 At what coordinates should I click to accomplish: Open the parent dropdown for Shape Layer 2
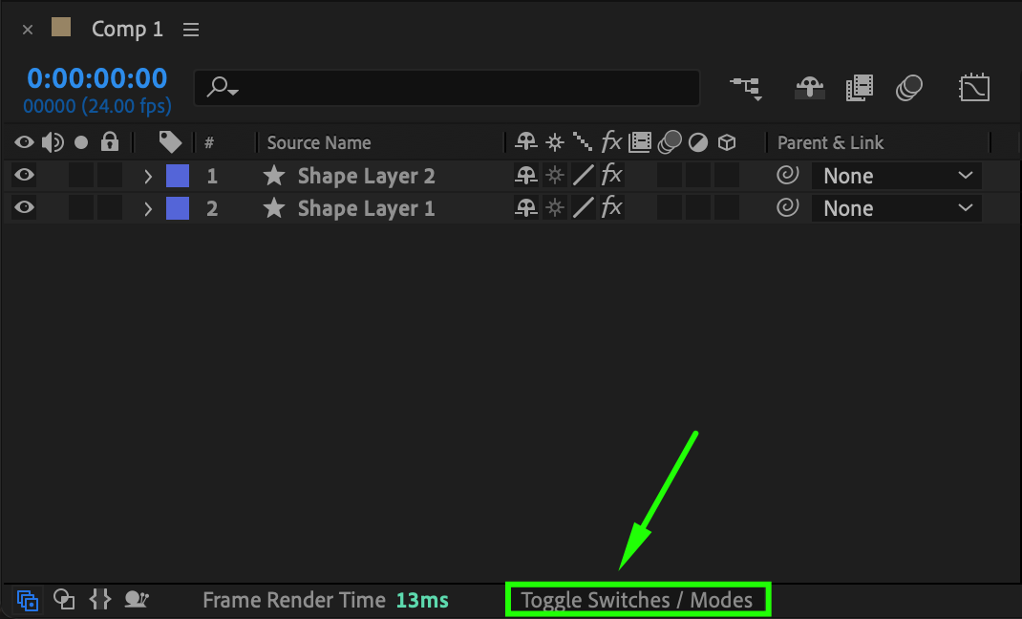click(x=896, y=176)
